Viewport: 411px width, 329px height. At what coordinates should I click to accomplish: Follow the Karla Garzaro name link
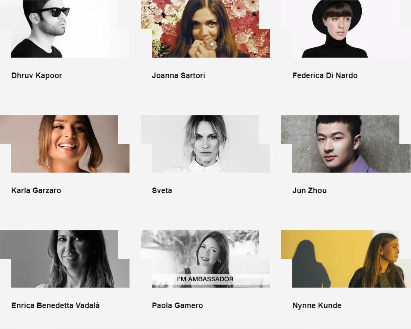pyautogui.click(x=36, y=190)
